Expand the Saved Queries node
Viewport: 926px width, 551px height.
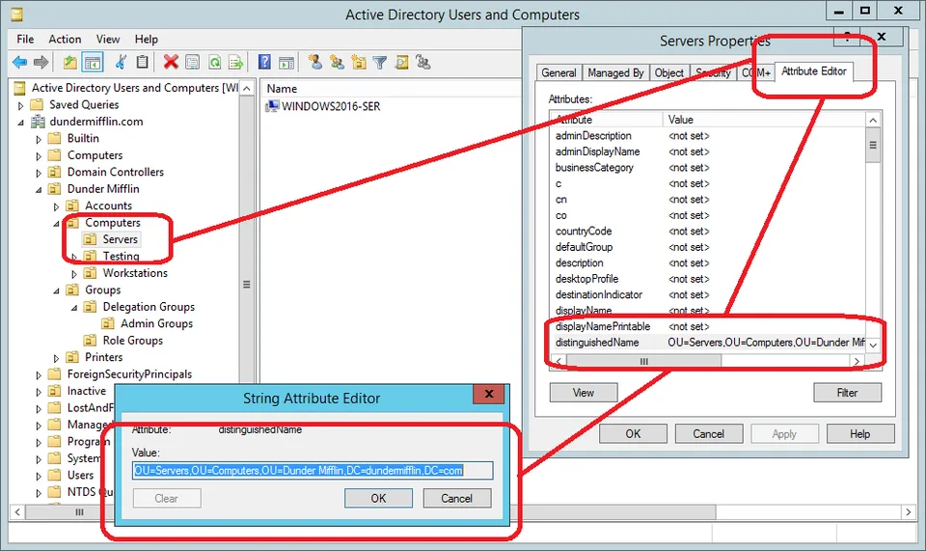20,106
